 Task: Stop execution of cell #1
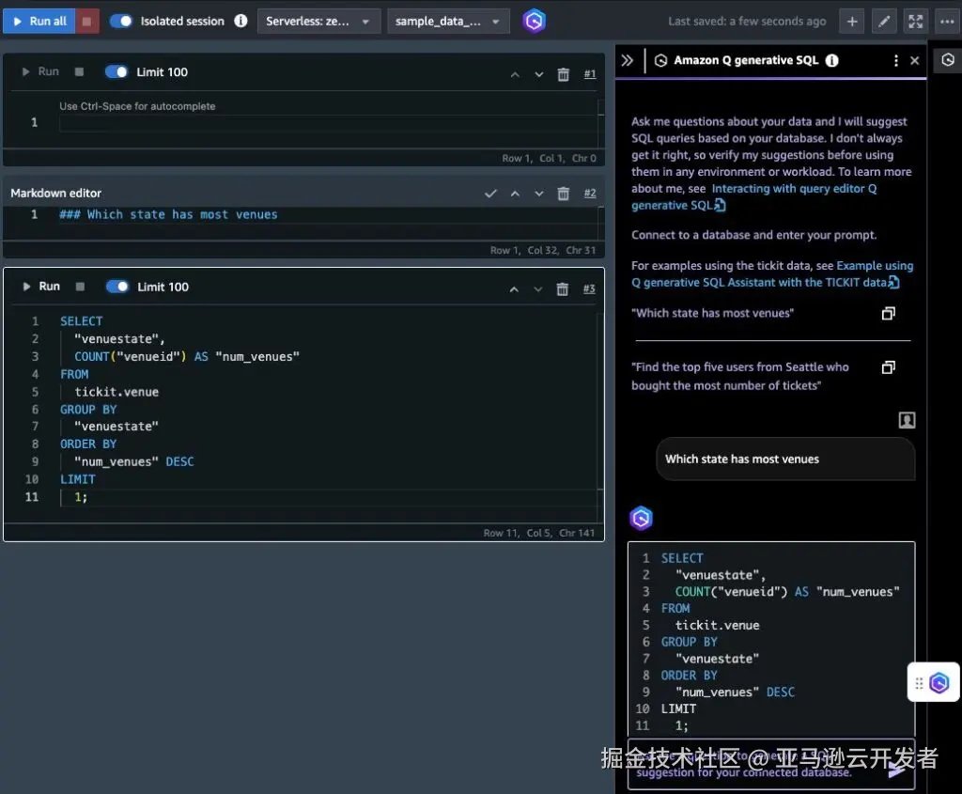79,71
